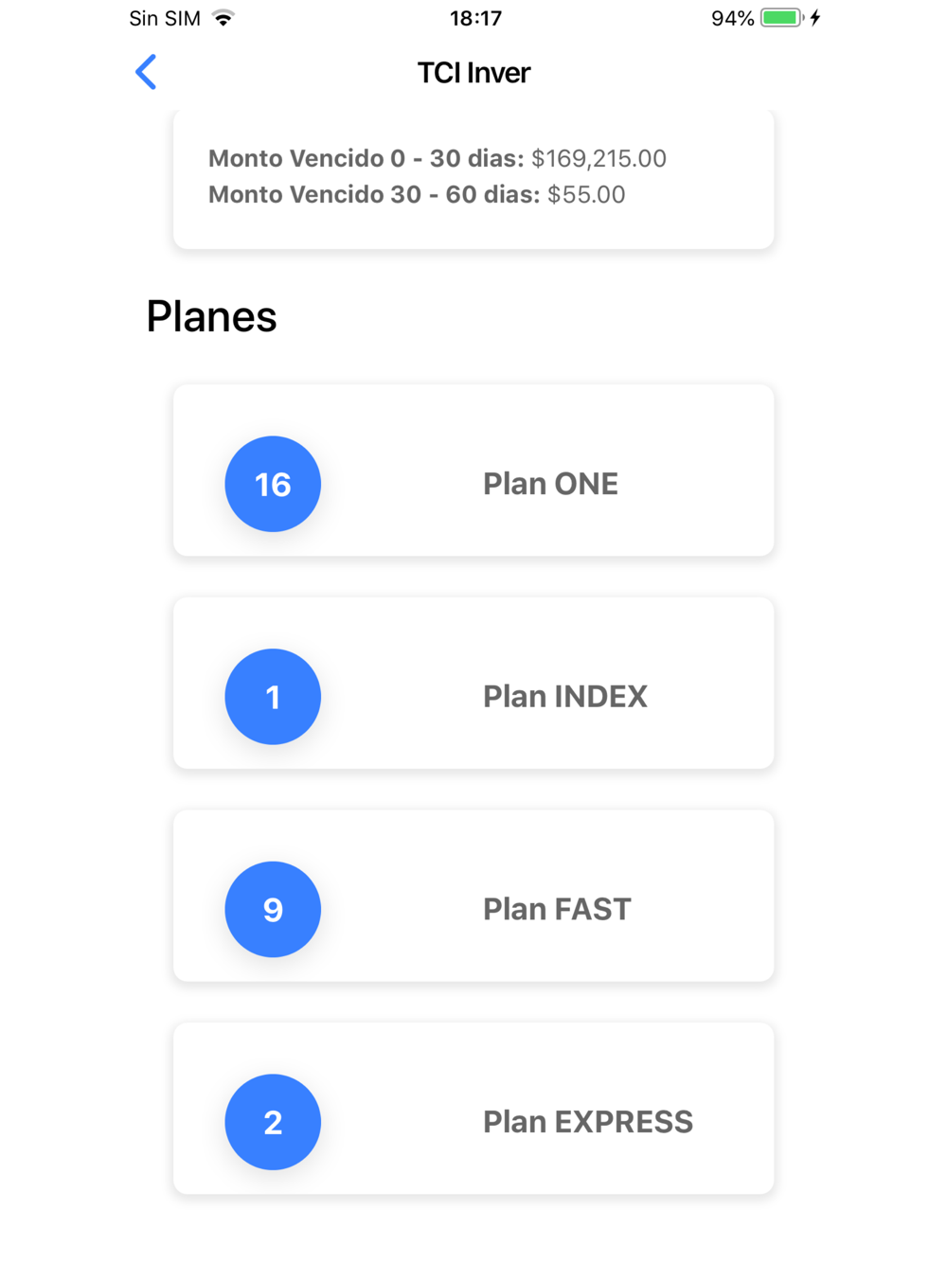Open the Plan ONE label
Screen dimensions: 947x1263
pyautogui.click(x=550, y=484)
